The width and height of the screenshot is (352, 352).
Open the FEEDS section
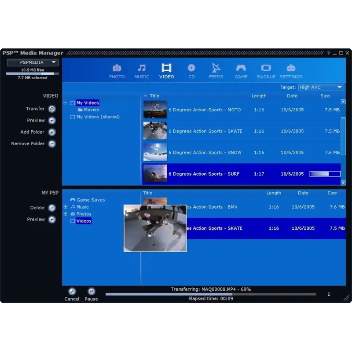216,68
